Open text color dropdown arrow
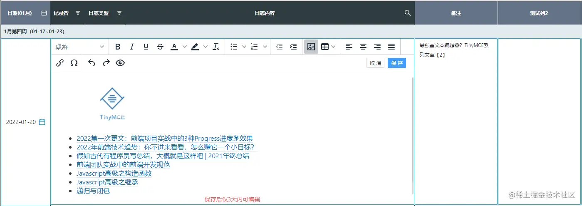 tap(185, 47)
